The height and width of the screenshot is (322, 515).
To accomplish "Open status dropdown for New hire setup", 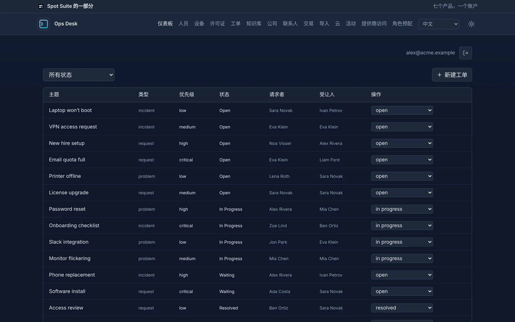I will pos(402,143).
